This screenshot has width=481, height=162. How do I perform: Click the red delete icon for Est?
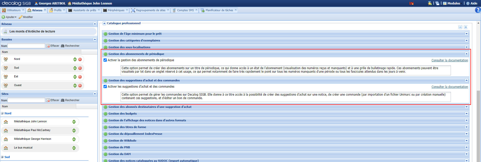pos(80,77)
